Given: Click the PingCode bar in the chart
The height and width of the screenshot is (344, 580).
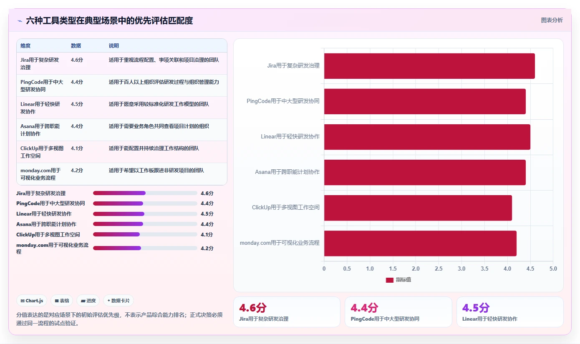Looking at the screenshot, I should pyautogui.click(x=425, y=101).
